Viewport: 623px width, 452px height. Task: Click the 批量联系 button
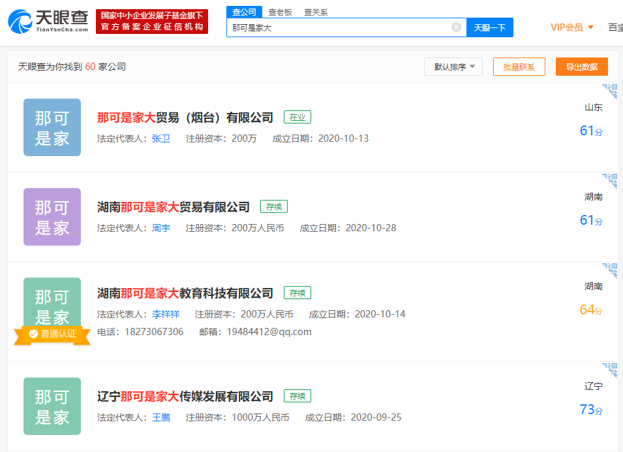coord(519,67)
